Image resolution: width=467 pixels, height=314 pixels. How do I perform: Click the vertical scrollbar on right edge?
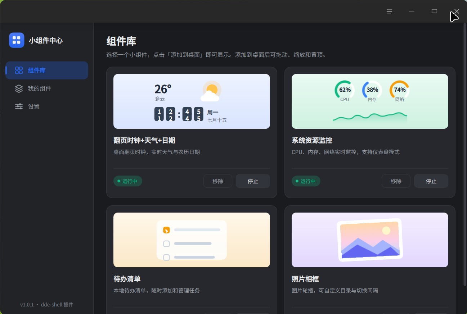click(464, 155)
